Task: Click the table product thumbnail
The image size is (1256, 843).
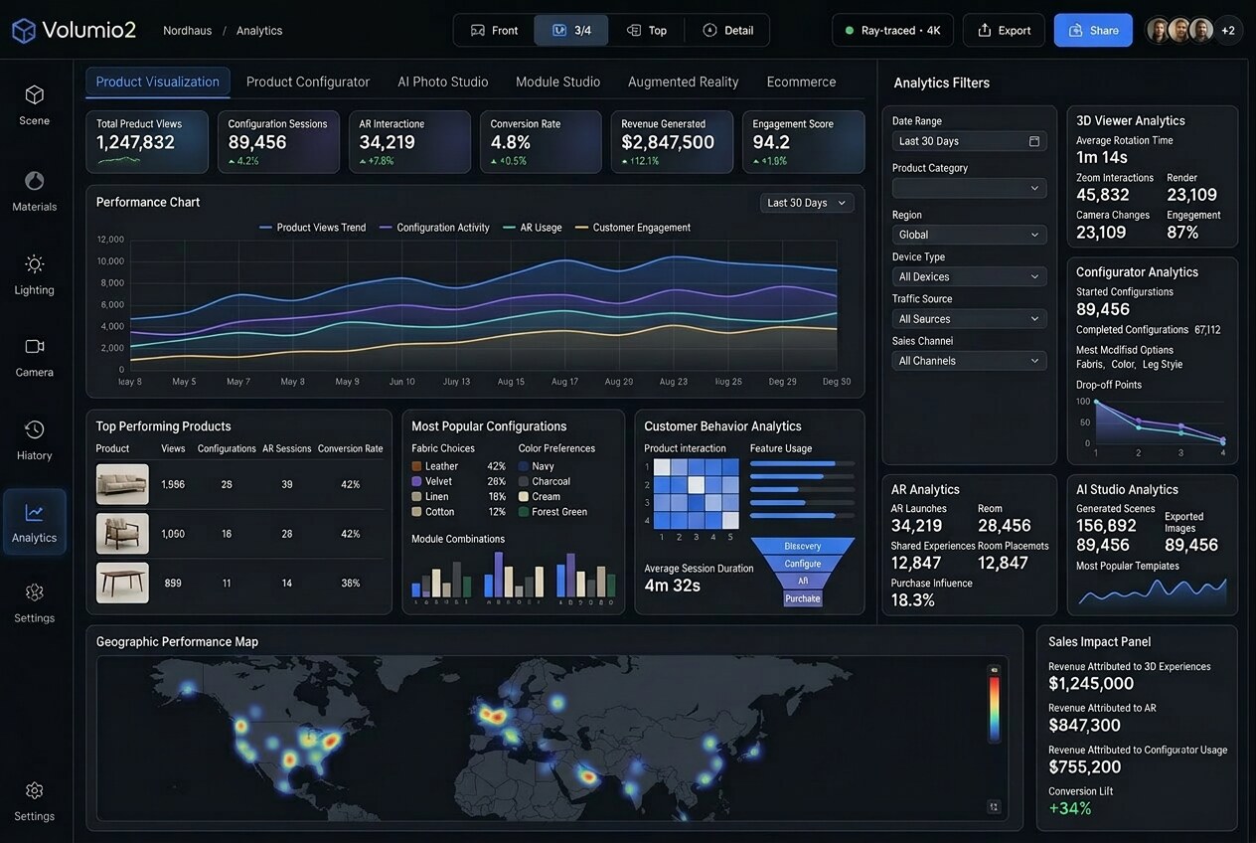Action: (x=122, y=583)
